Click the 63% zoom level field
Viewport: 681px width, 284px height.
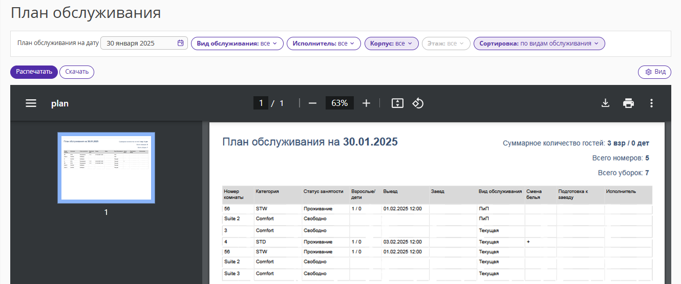(339, 103)
